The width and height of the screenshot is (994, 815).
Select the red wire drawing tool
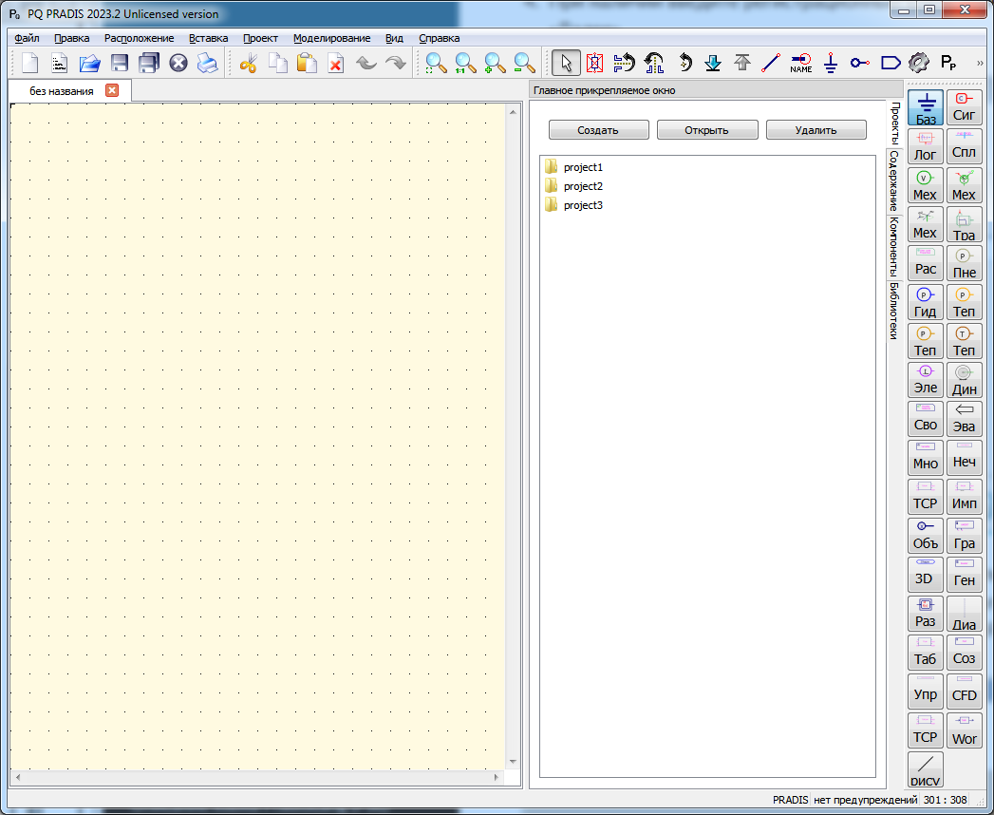coord(771,64)
